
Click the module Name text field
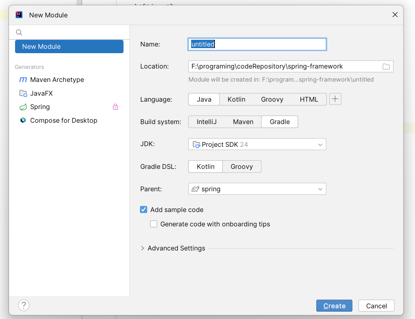[x=257, y=44]
